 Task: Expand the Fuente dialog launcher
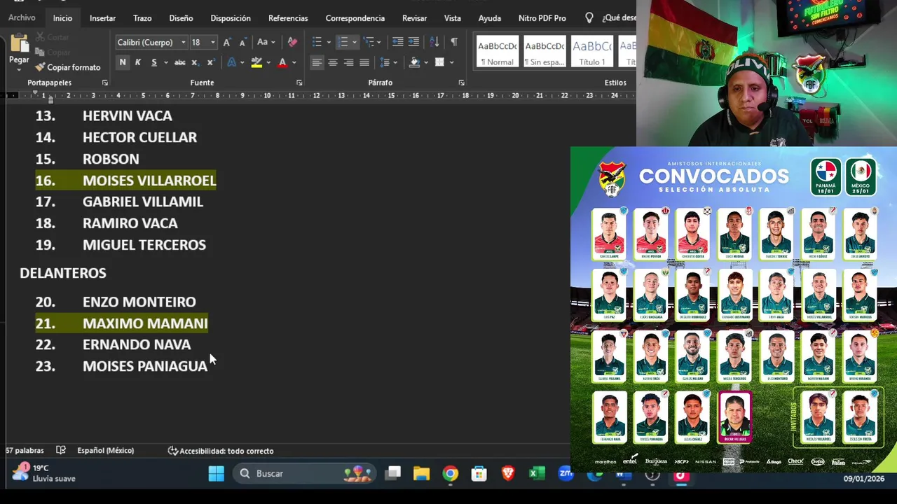(299, 83)
